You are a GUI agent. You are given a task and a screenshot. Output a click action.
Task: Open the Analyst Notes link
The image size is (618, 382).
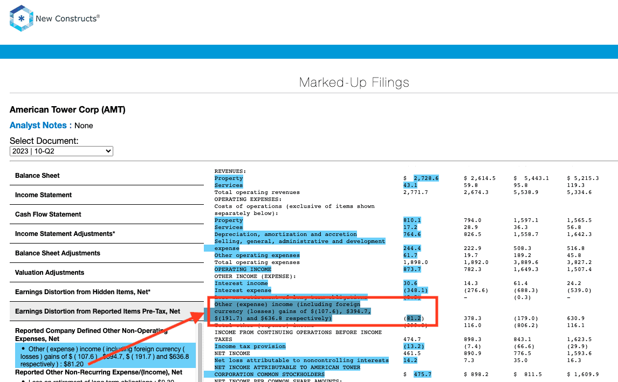click(38, 125)
